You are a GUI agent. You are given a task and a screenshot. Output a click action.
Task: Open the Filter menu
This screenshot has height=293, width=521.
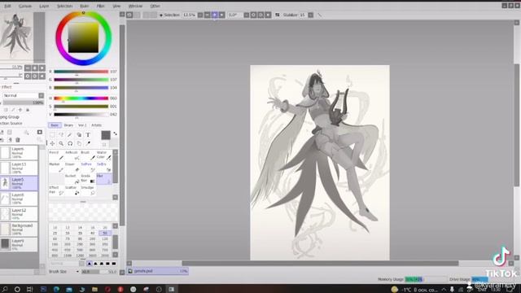coord(100,6)
